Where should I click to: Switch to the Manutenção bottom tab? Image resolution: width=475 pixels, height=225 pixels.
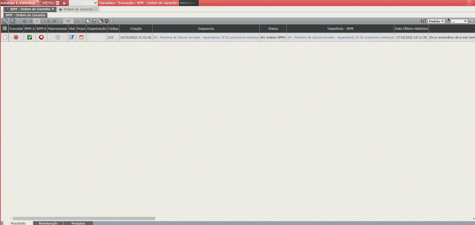click(x=48, y=223)
